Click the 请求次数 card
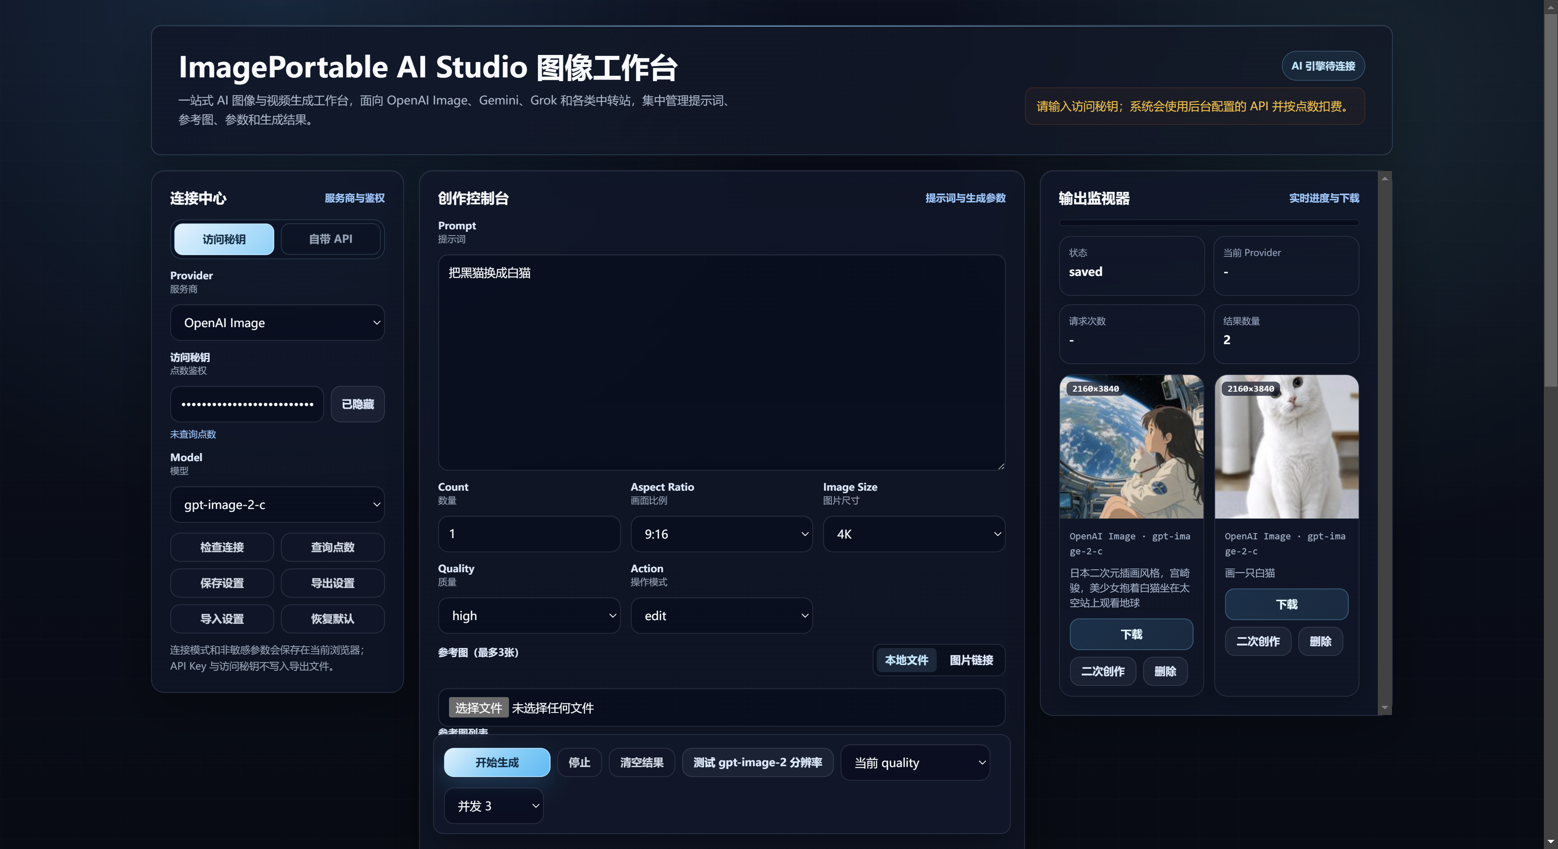Screen dimensions: 1558x849 1131,334
